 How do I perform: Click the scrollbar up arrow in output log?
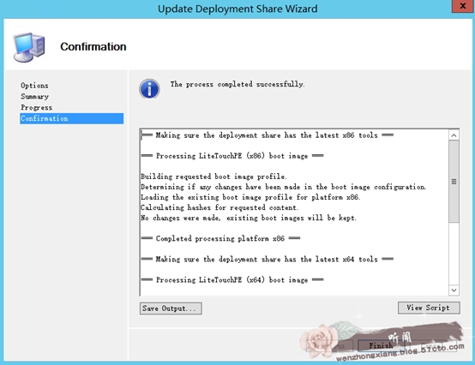click(454, 135)
